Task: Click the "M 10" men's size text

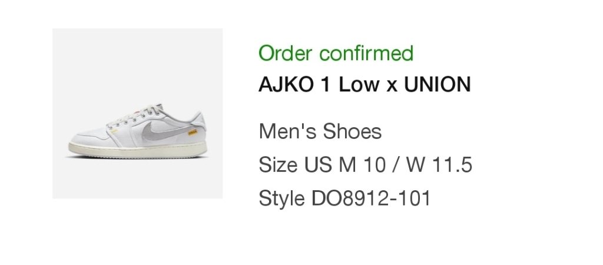Action: (x=359, y=165)
